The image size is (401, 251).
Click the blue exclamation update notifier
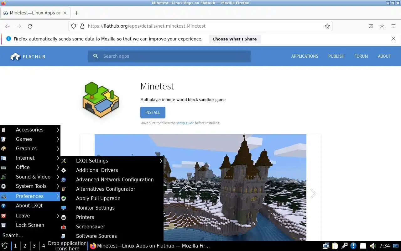[x=353, y=246]
